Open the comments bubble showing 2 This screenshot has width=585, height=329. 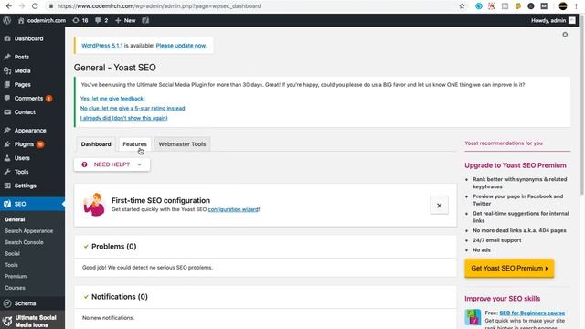pyautogui.click(x=101, y=20)
